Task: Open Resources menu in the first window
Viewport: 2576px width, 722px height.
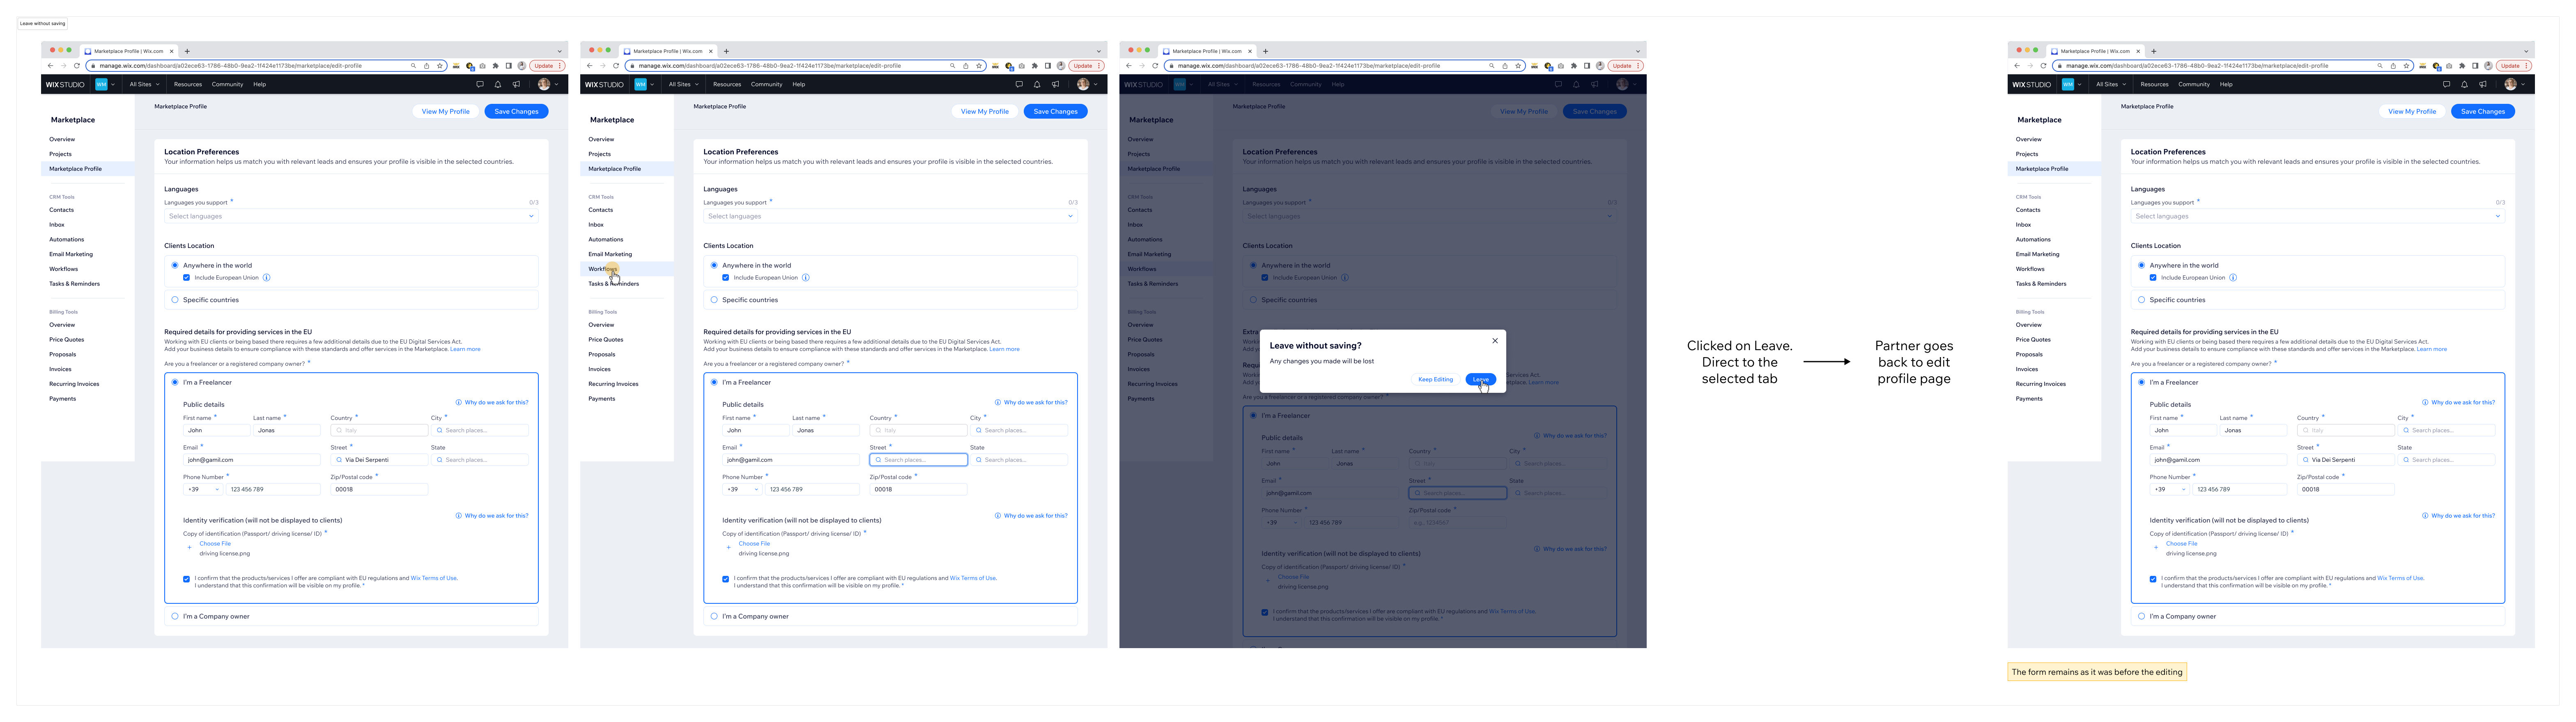Action: click(188, 85)
